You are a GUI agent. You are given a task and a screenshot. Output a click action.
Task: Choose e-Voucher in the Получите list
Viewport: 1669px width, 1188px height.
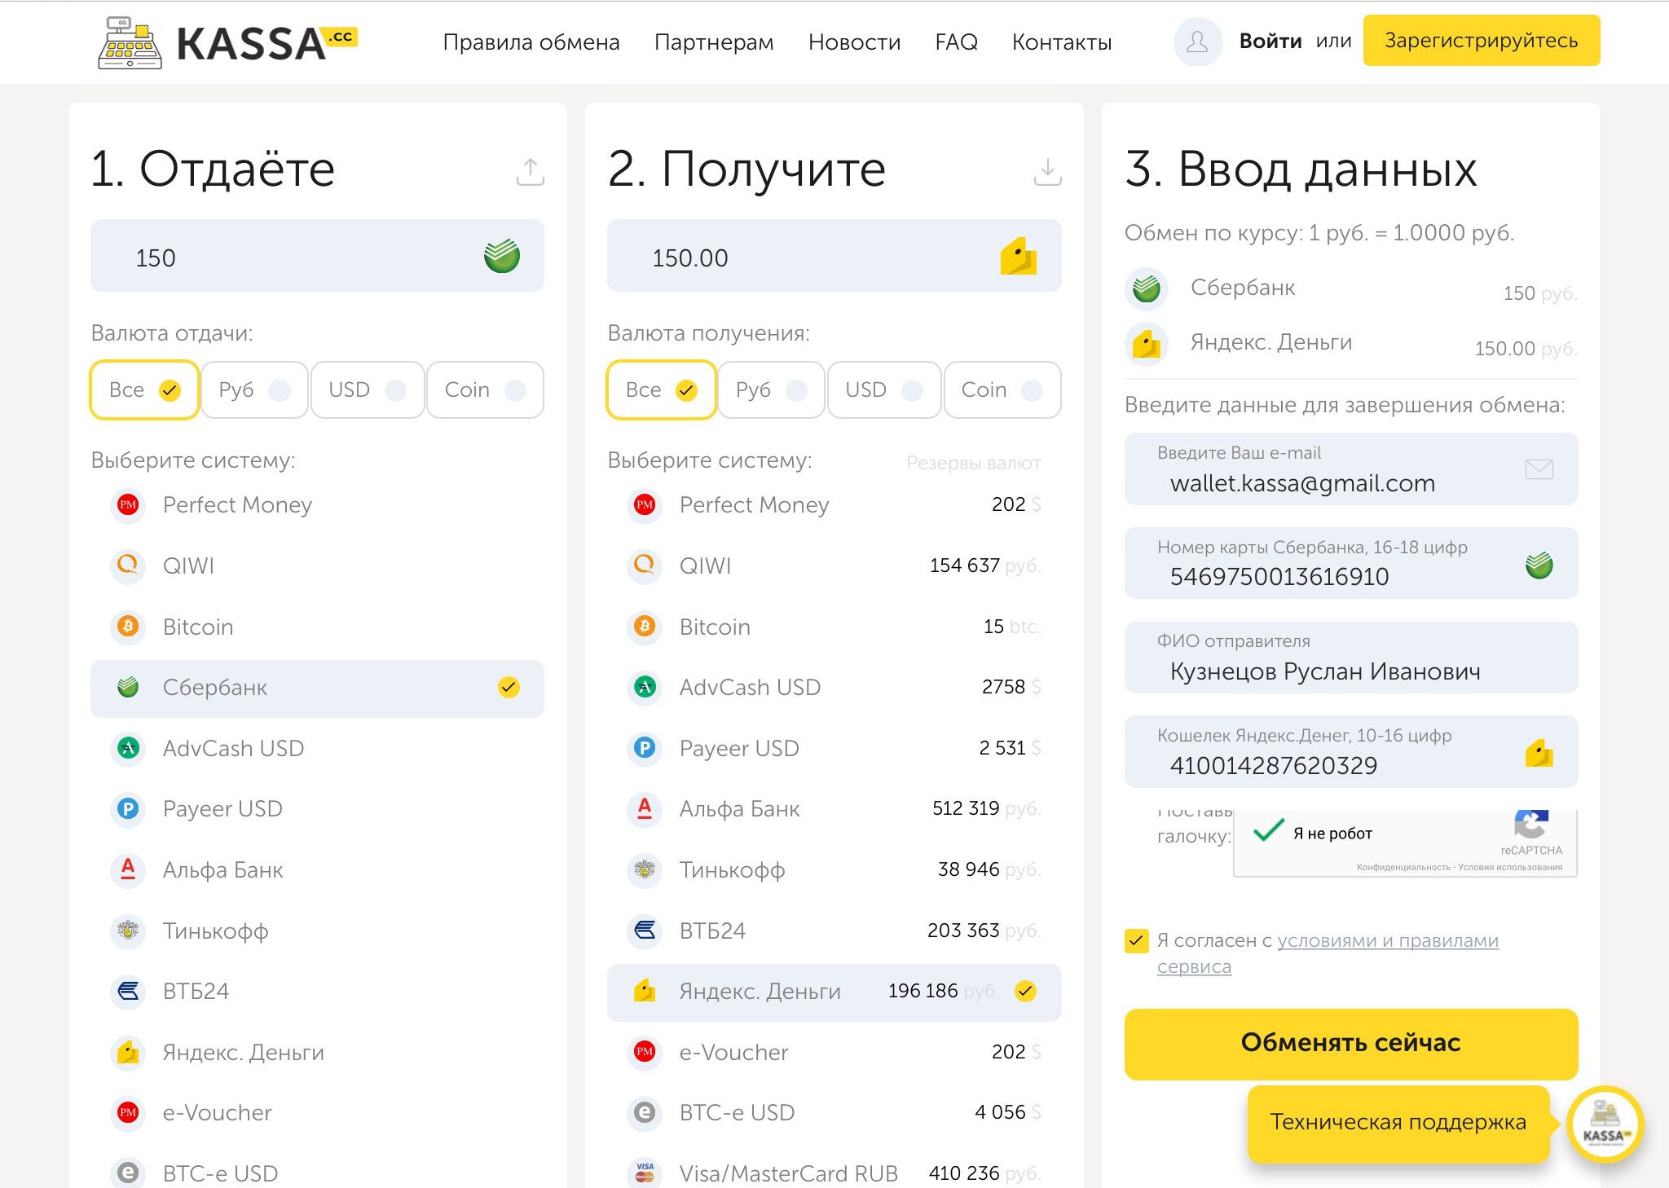834,1052
